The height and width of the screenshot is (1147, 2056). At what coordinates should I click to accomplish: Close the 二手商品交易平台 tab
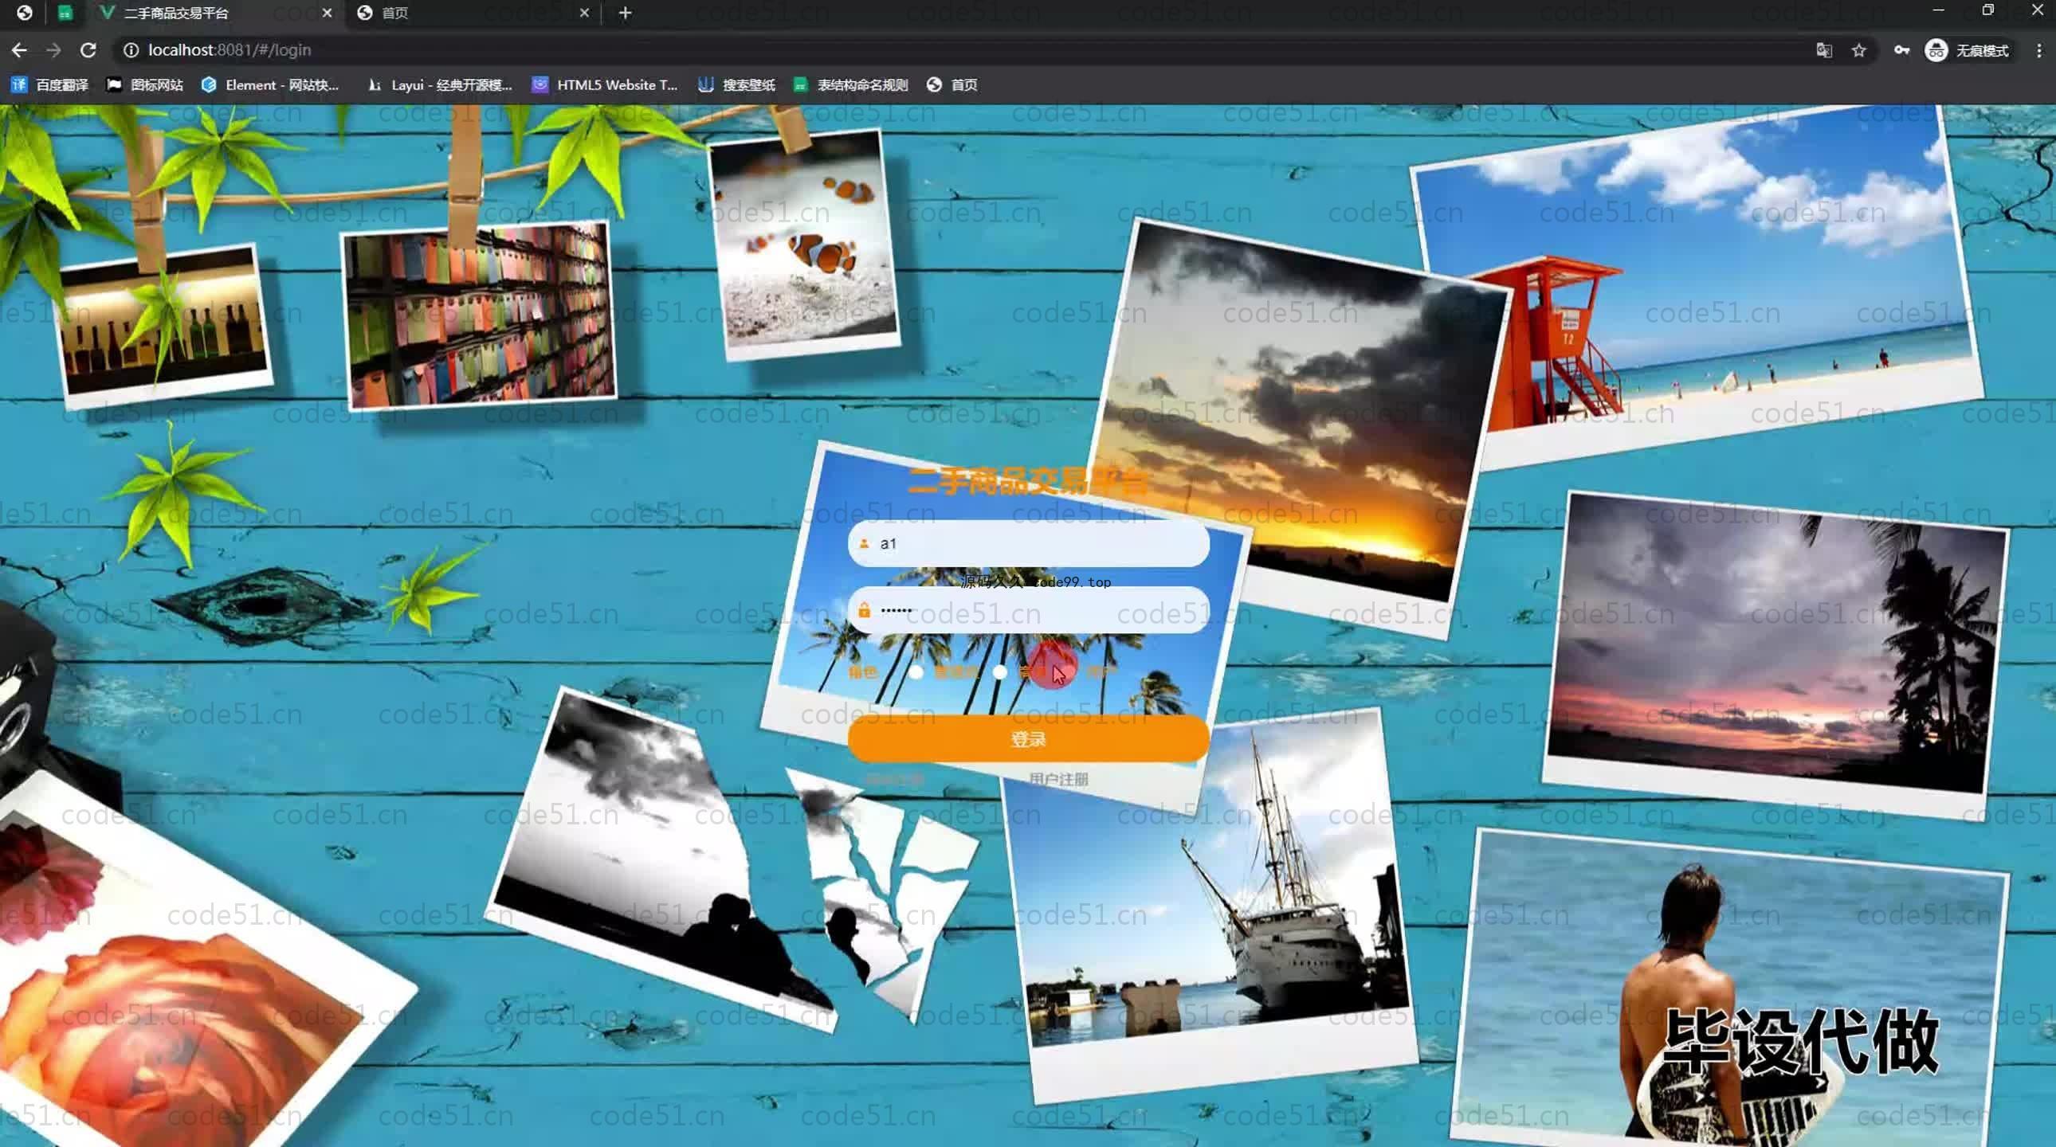327,13
